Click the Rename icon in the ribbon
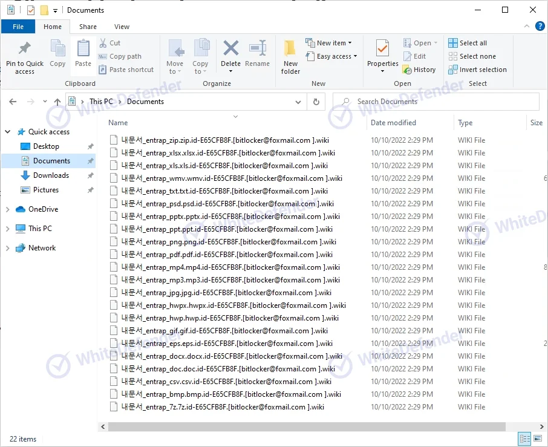The width and height of the screenshot is (548, 447). (x=258, y=54)
